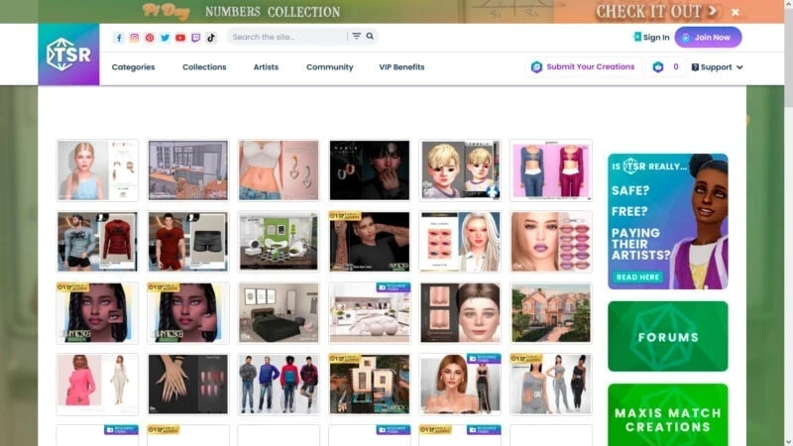Click the TSR logo home icon

coord(68,55)
